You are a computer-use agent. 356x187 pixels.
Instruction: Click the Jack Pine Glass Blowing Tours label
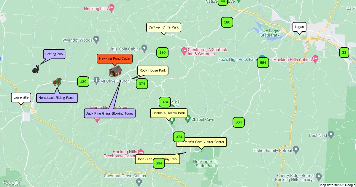110,113
